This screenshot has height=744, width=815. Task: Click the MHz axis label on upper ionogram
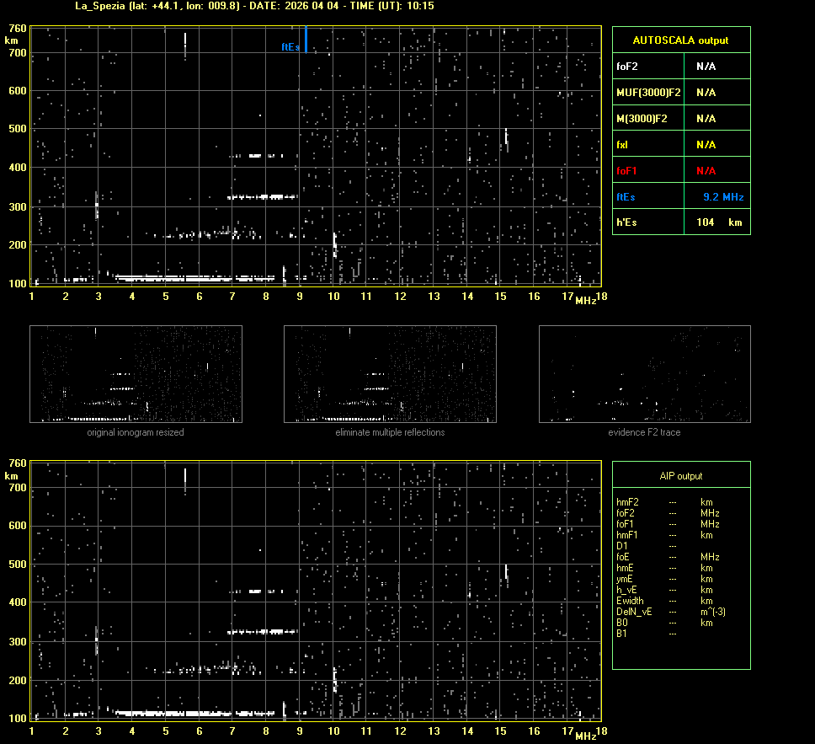(x=586, y=300)
